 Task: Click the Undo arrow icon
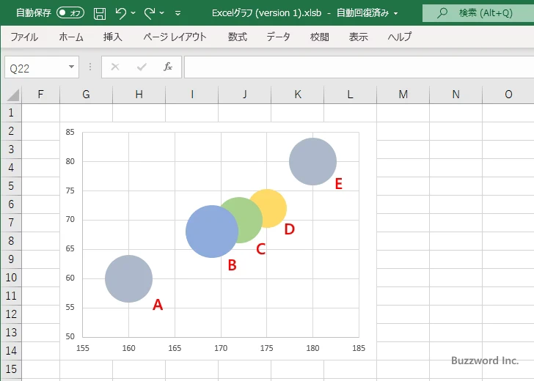(120, 13)
